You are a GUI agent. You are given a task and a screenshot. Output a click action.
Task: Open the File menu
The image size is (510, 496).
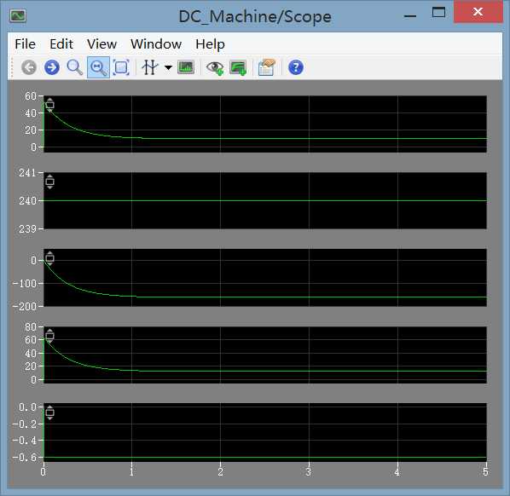[x=25, y=44]
